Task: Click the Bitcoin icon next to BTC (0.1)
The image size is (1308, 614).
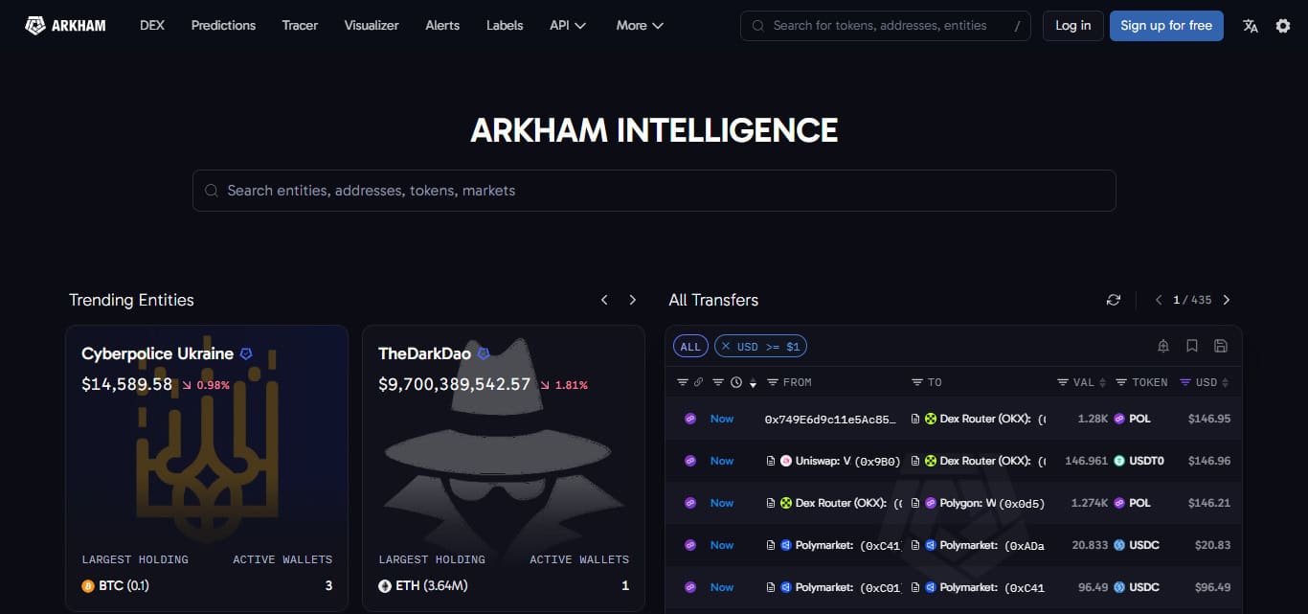Action: click(88, 585)
